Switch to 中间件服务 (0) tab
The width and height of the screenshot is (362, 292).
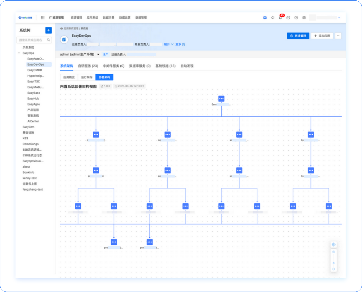pyautogui.click(x=114, y=66)
